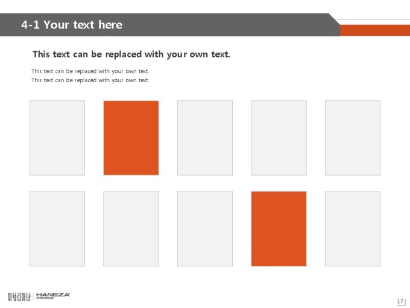Click the slide number 17
The width and height of the screenshot is (410, 308).
click(x=400, y=301)
